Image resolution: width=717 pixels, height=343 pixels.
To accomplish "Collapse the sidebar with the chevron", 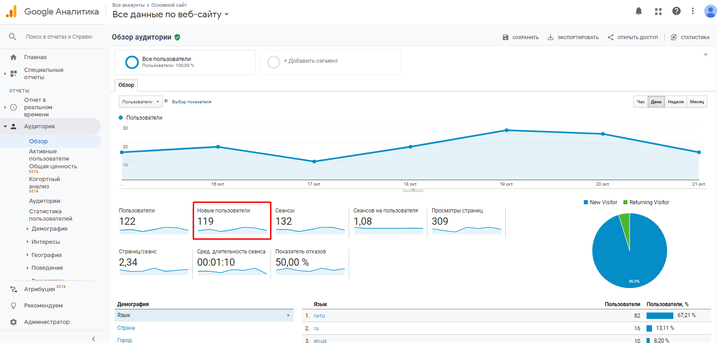I will [x=94, y=338].
